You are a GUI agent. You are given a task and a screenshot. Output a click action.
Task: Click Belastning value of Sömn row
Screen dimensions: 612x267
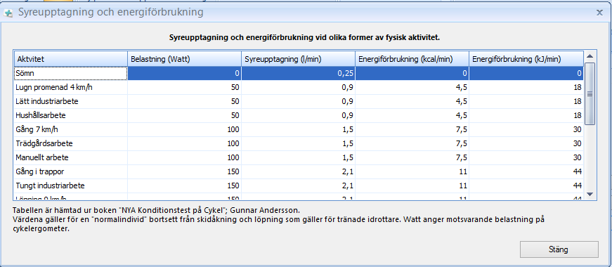[185, 73]
